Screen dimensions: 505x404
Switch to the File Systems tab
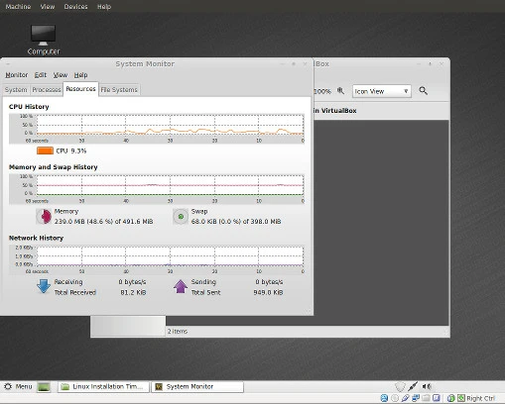click(119, 90)
